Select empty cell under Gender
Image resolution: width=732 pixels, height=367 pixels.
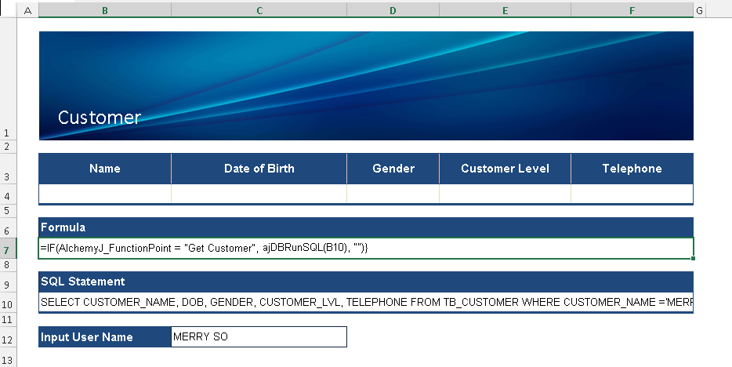click(x=393, y=194)
